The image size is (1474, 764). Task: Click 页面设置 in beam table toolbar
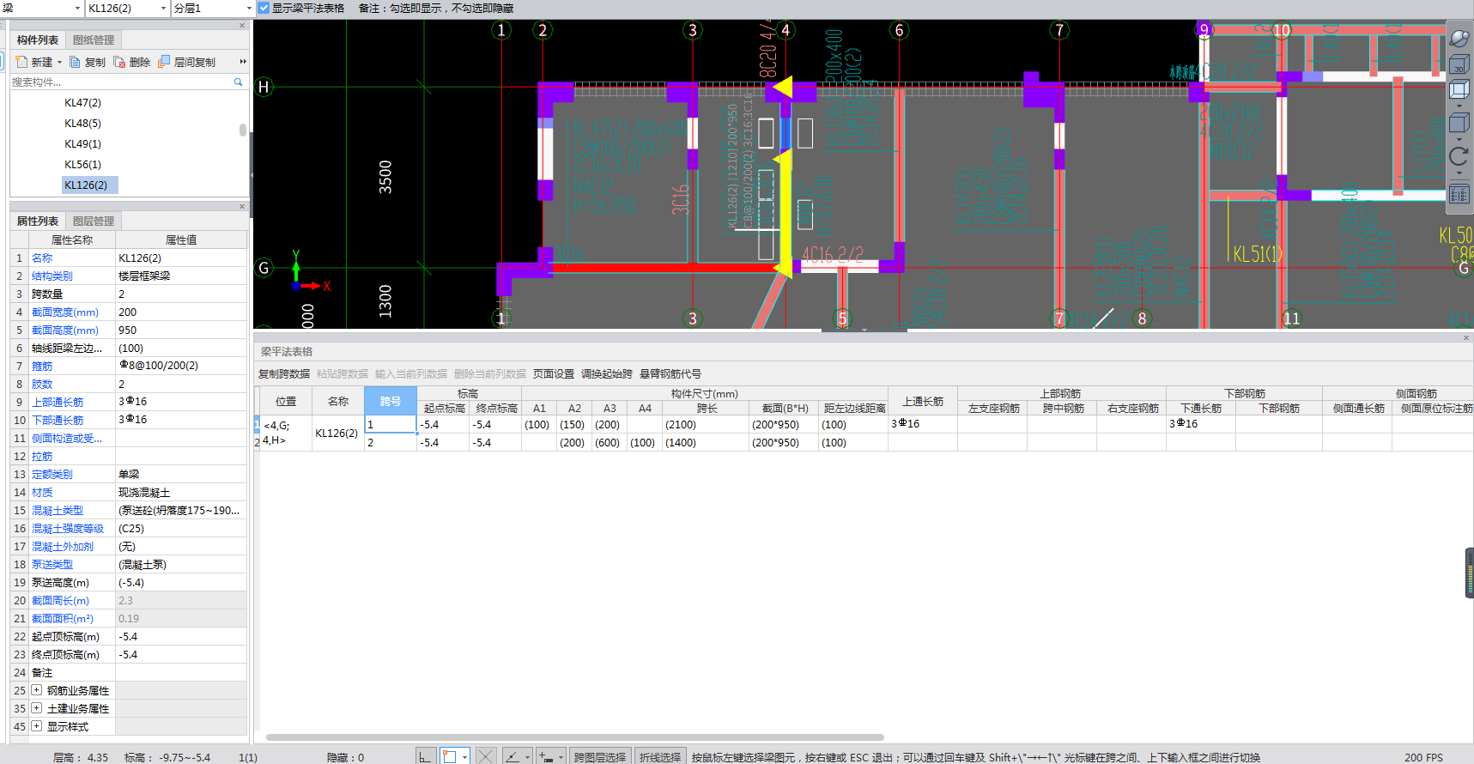(x=554, y=373)
